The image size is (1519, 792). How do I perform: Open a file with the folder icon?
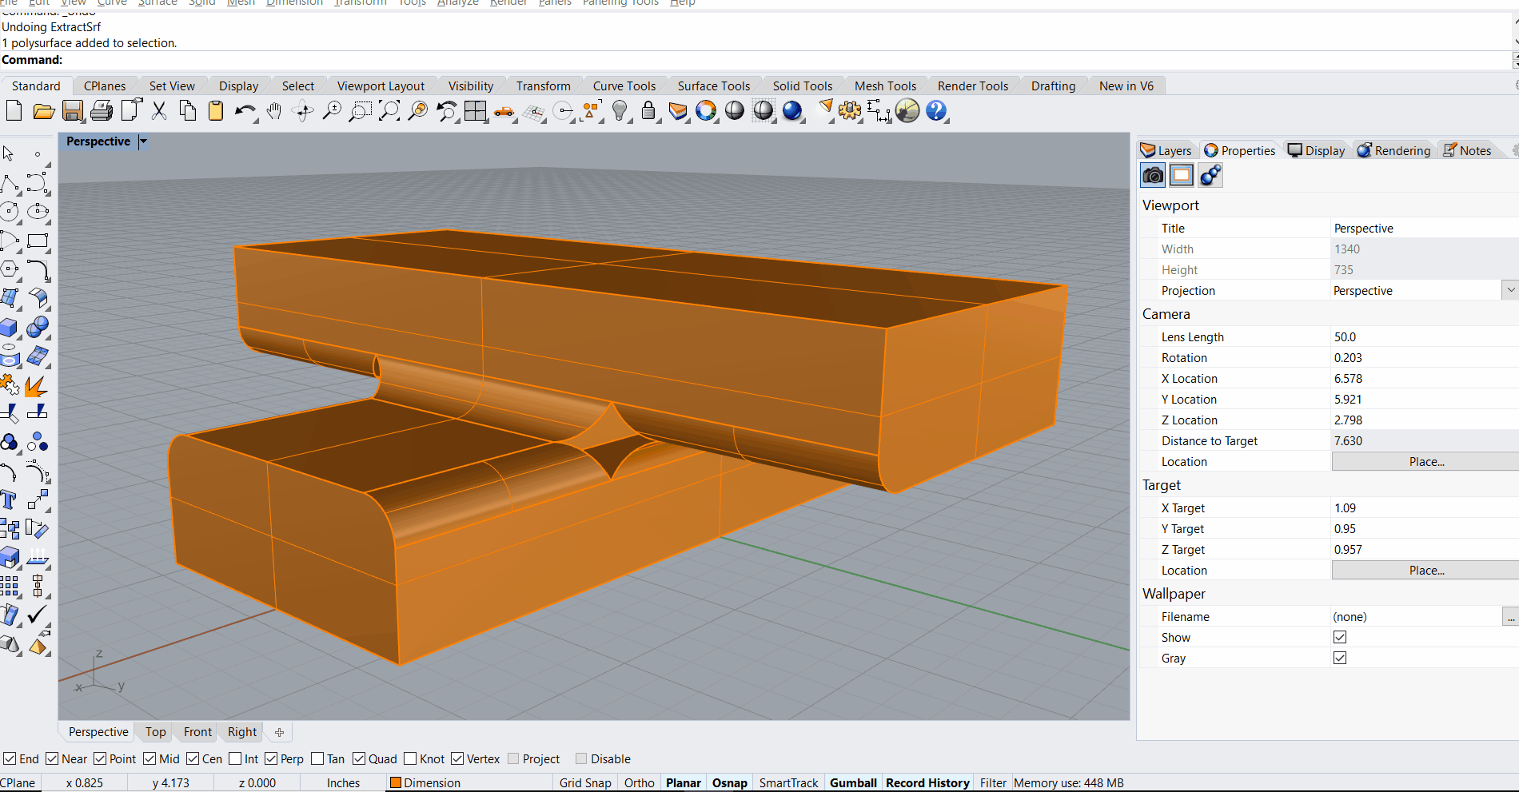point(44,111)
